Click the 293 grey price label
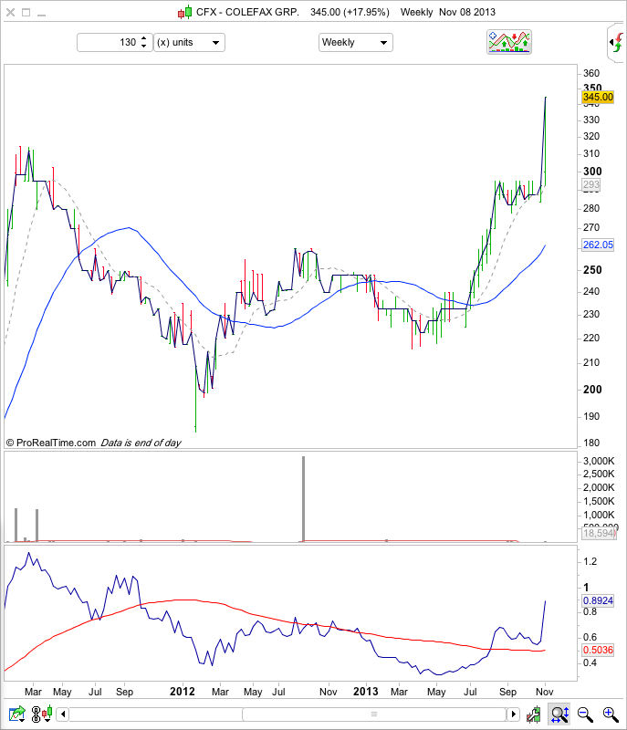The width and height of the screenshot is (627, 730). click(x=591, y=185)
